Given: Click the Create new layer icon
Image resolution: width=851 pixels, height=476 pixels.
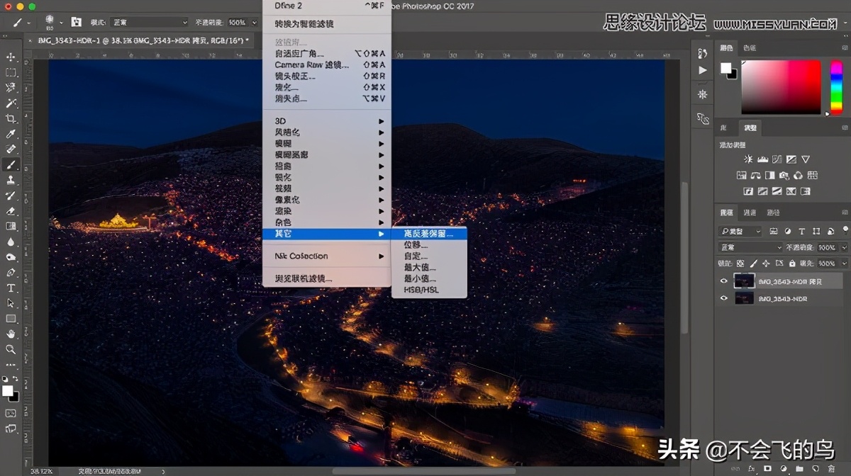Looking at the screenshot, I should pos(815,468).
